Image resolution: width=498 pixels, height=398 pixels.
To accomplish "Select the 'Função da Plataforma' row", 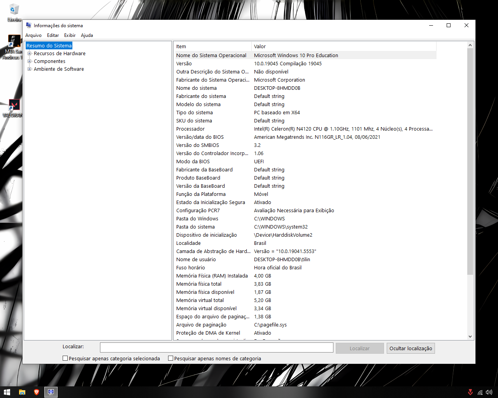I will 305,194.
